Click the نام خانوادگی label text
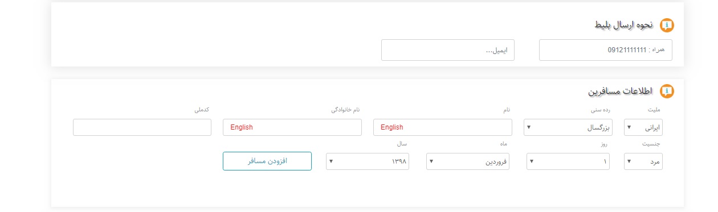The height and width of the screenshot is (212, 718). pos(346,110)
